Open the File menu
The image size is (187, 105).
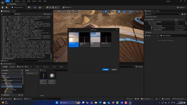click(7, 1)
